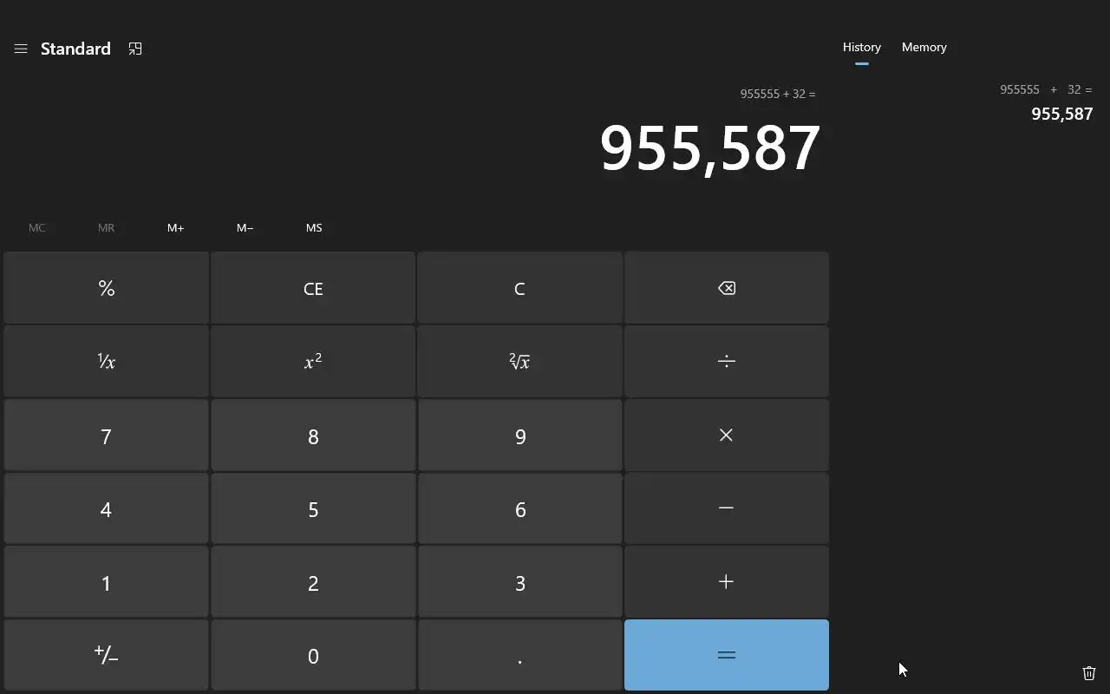Click the minus operator key
This screenshot has height=694, width=1110.
[727, 508]
